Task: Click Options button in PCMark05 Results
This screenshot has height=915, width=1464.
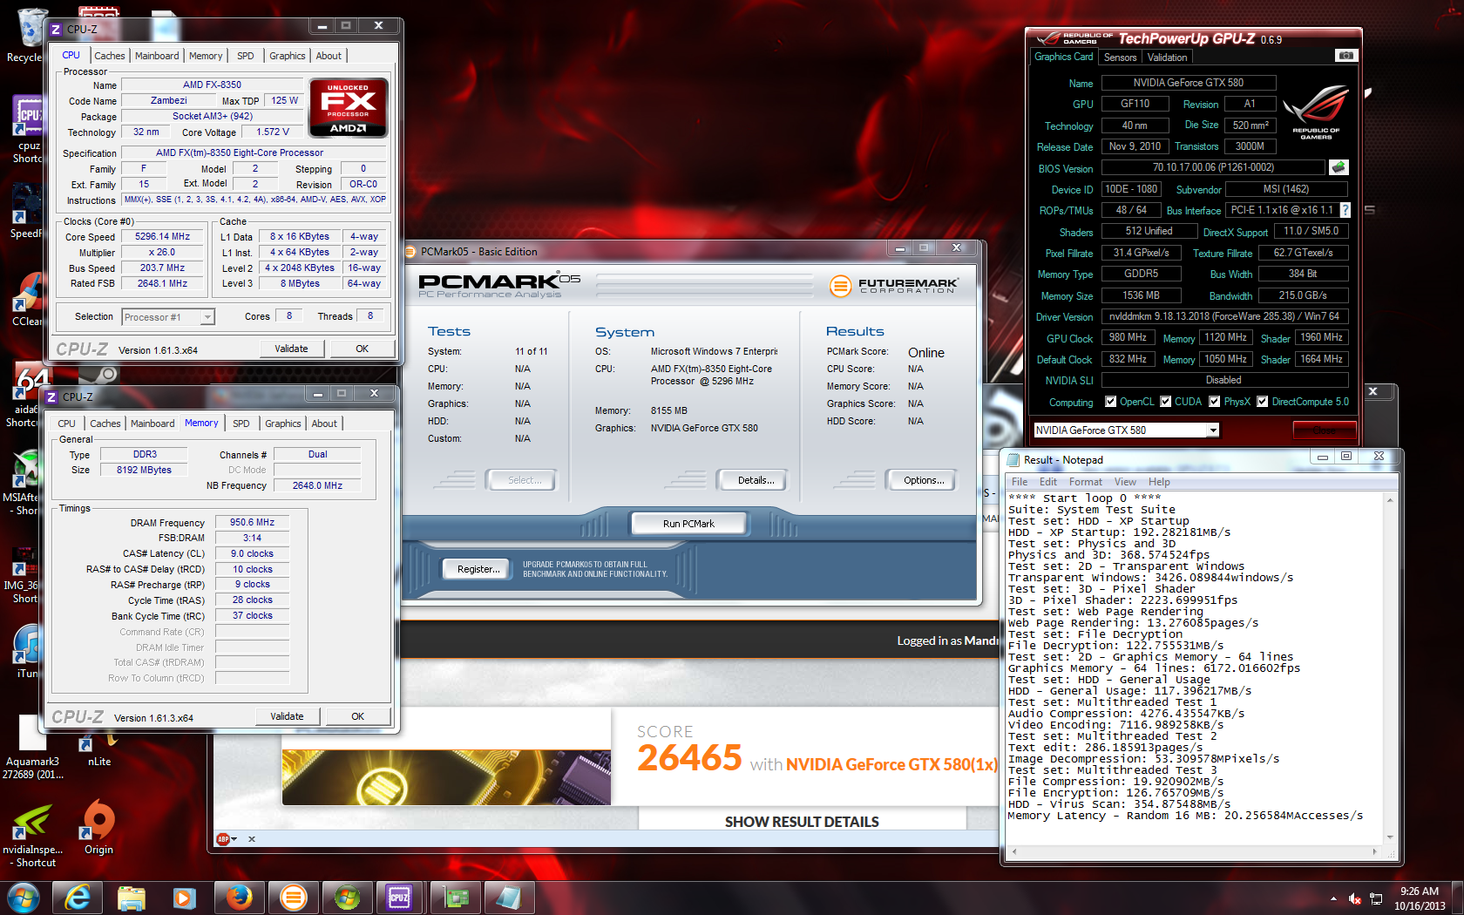Action: tap(924, 480)
